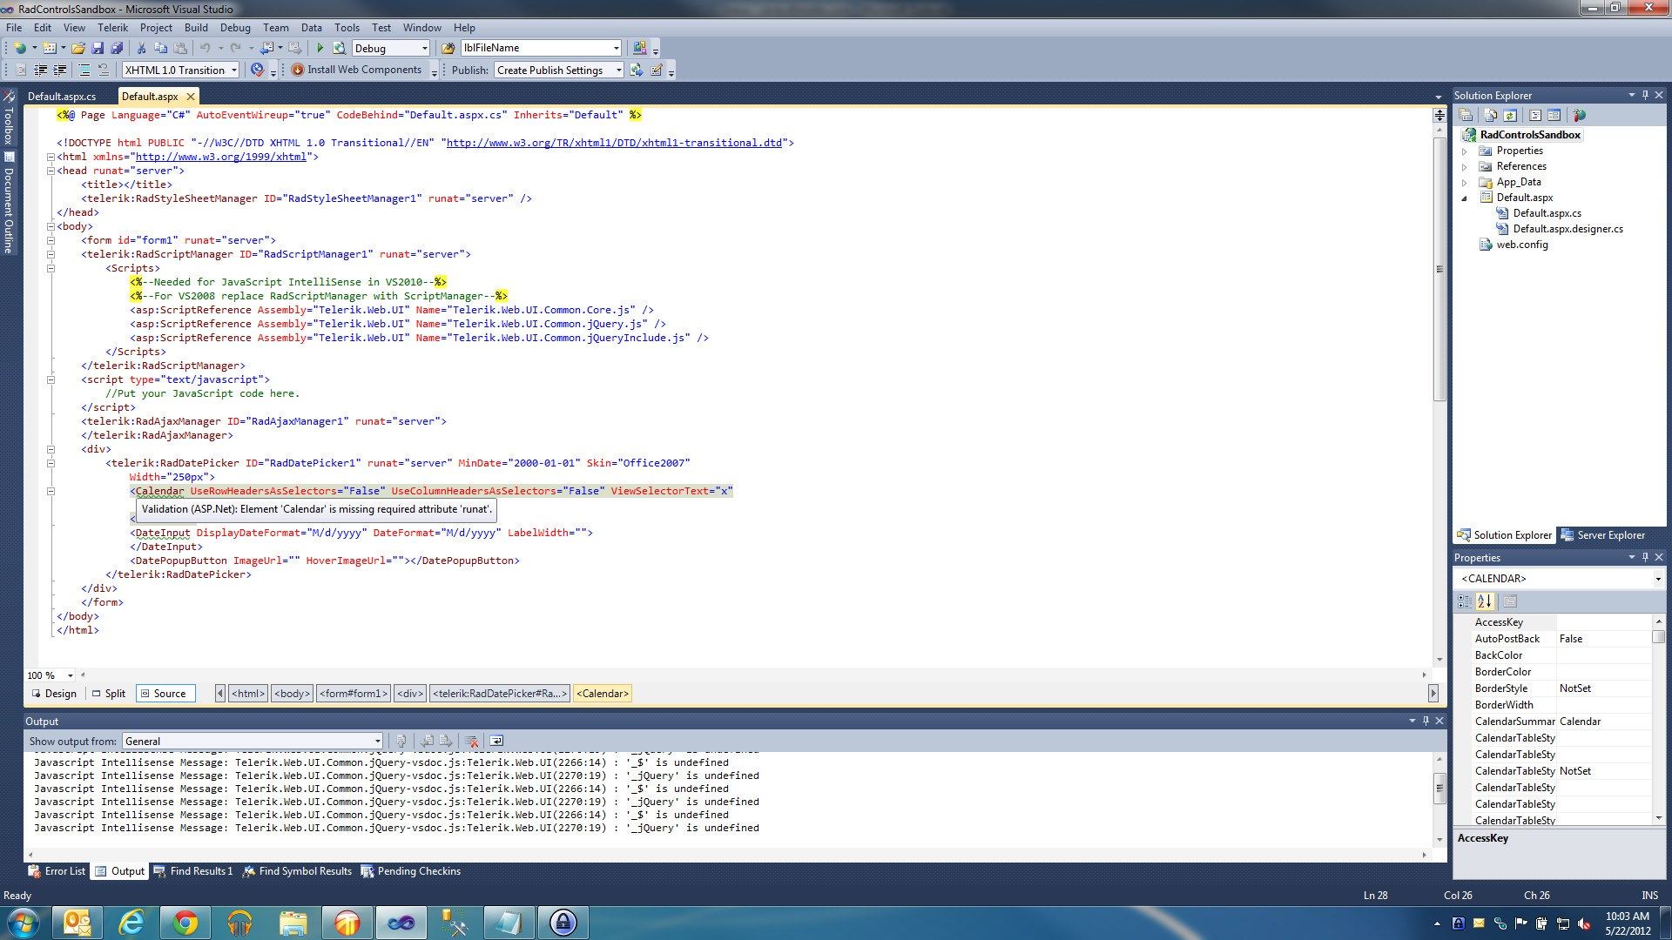The width and height of the screenshot is (1672, 940).
Task: Switch editor to Split view
Action: click(x=109, y=694)
